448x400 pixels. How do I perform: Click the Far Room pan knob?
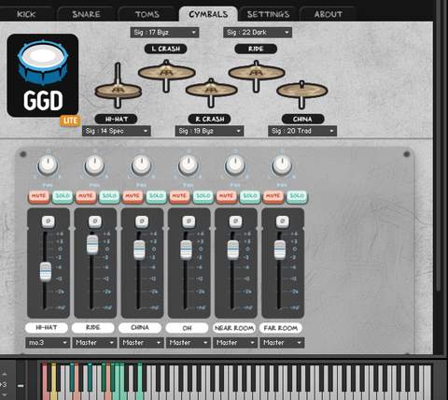click(282, 165)
